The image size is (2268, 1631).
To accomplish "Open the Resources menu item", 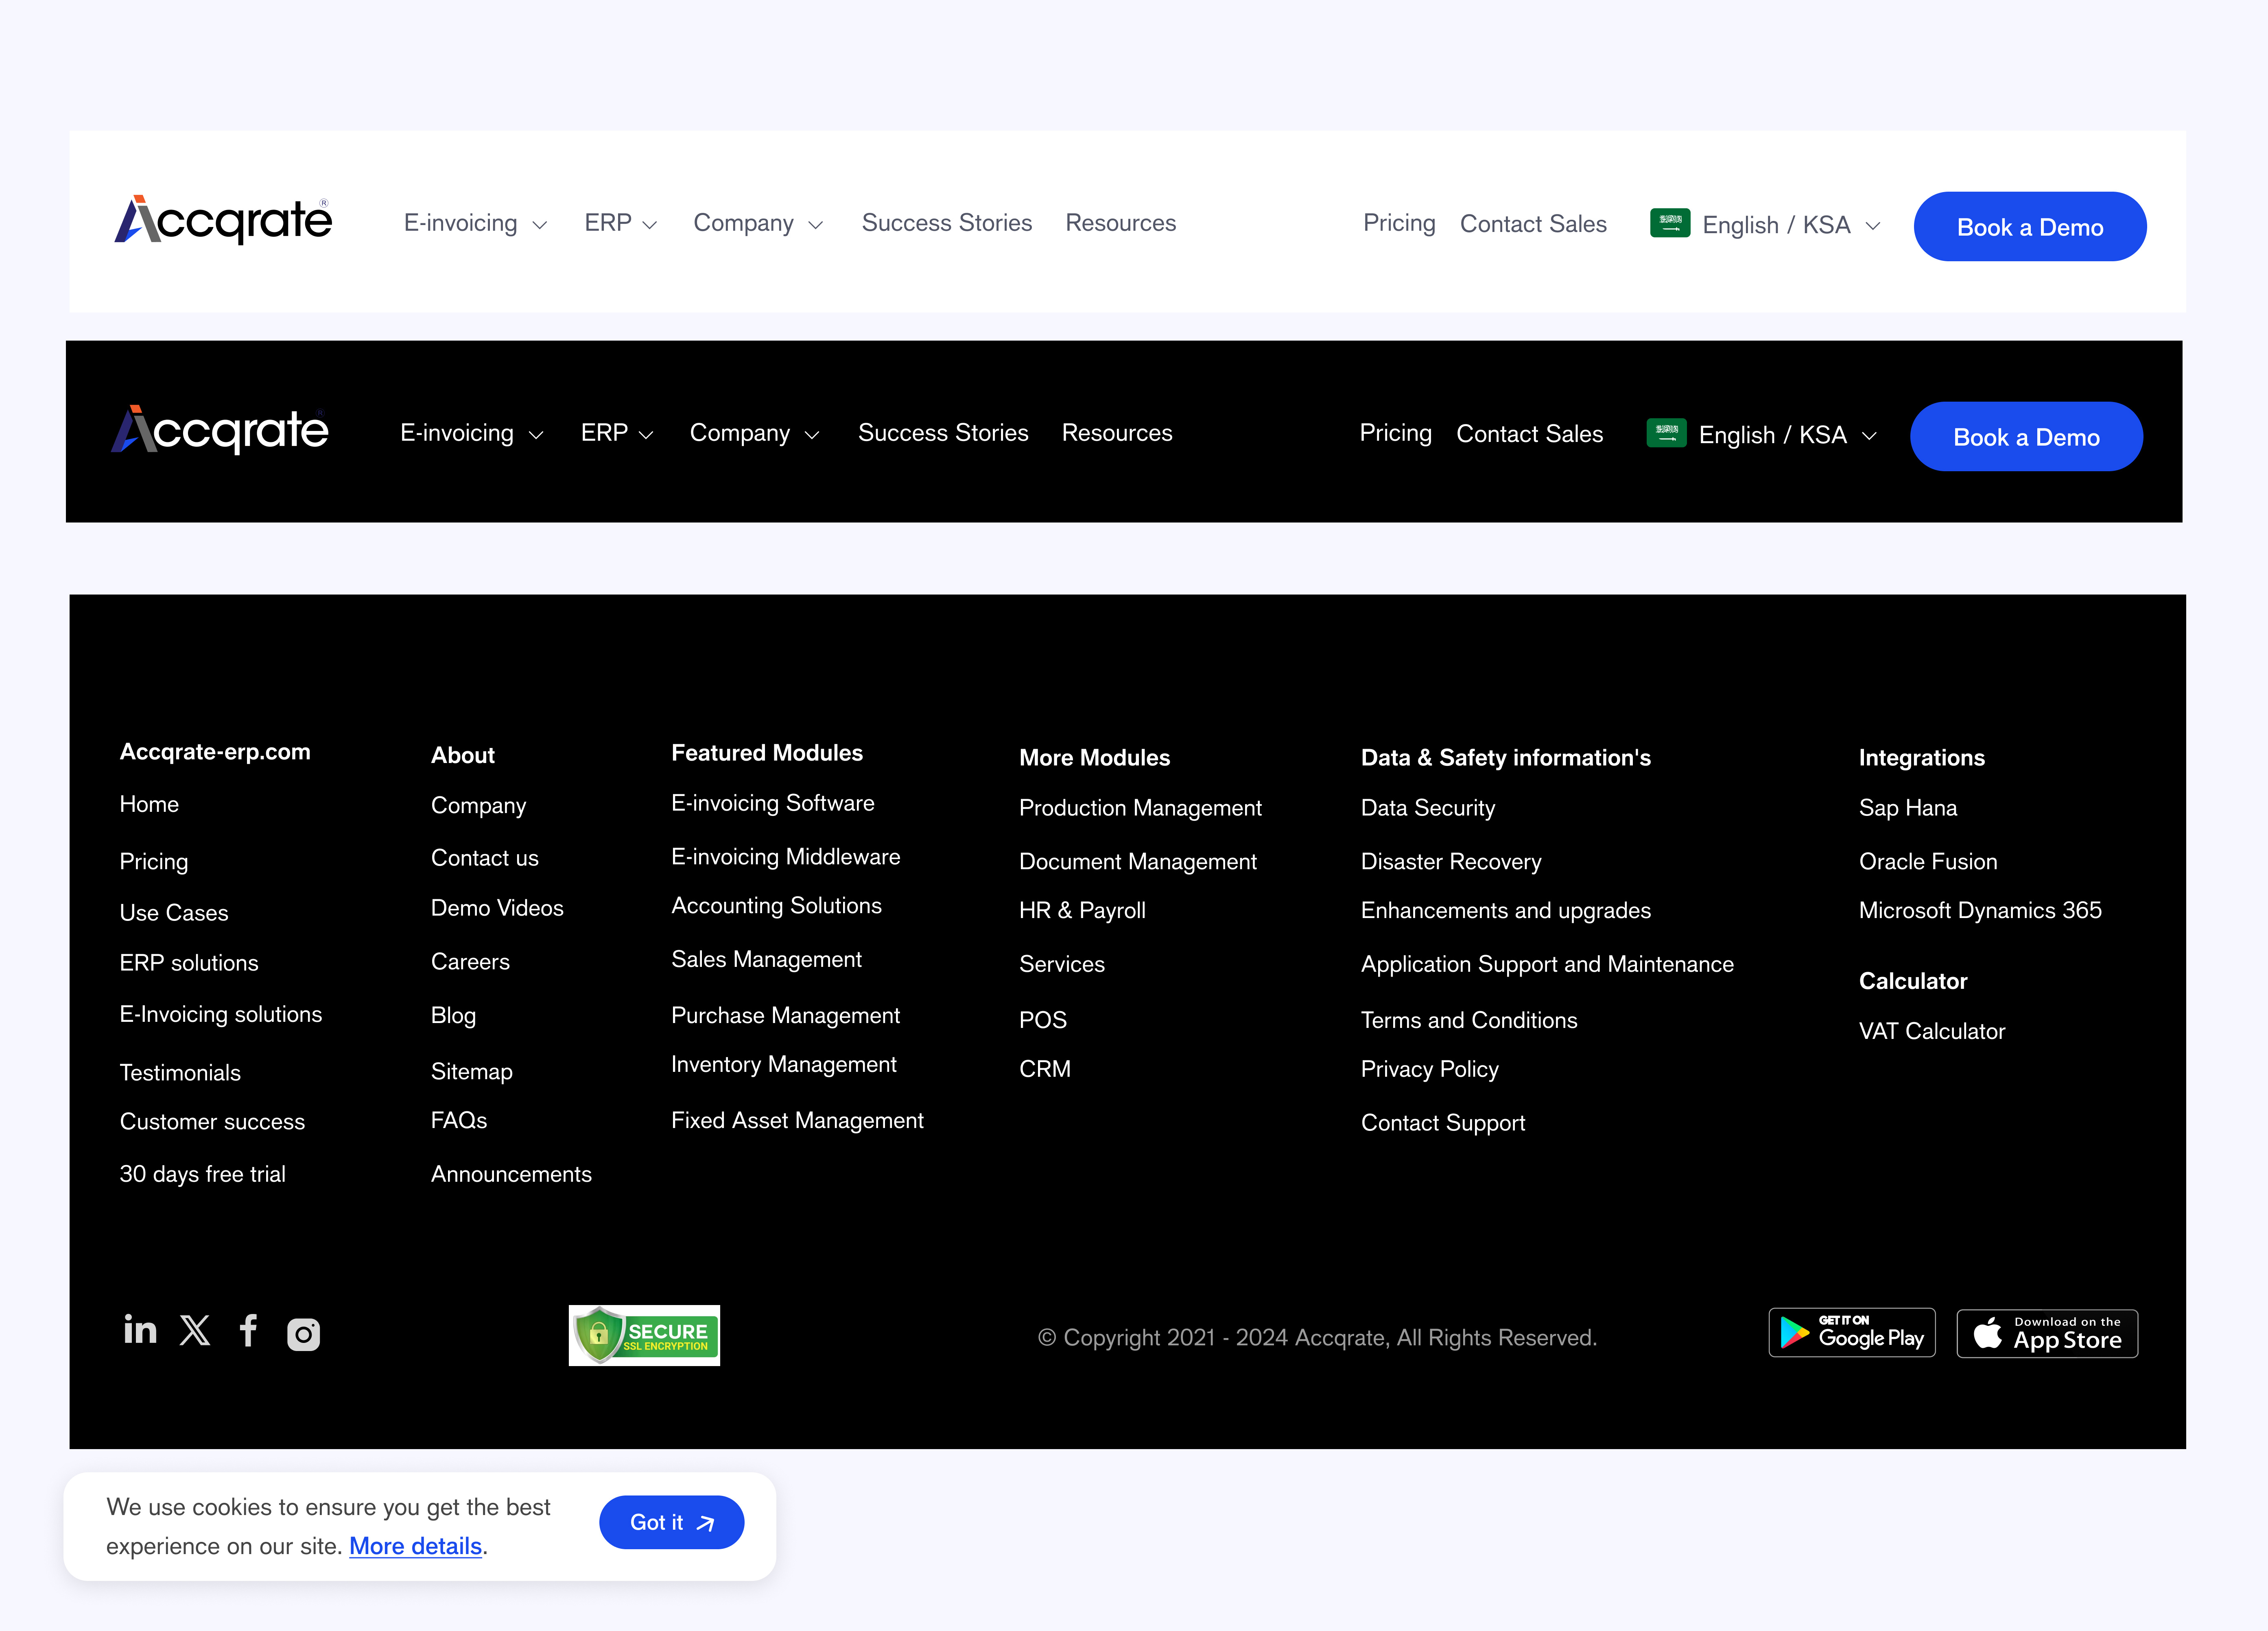I will 1120,223.
